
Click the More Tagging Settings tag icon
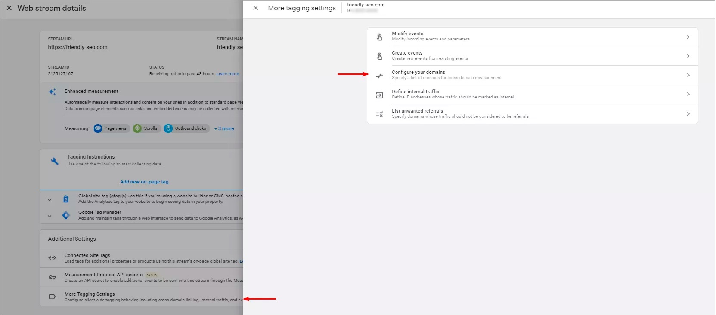(x=52, y=297)
